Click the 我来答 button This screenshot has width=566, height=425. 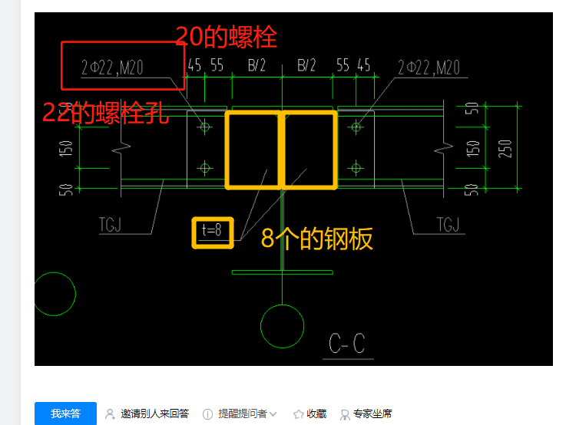coord(65,413)
